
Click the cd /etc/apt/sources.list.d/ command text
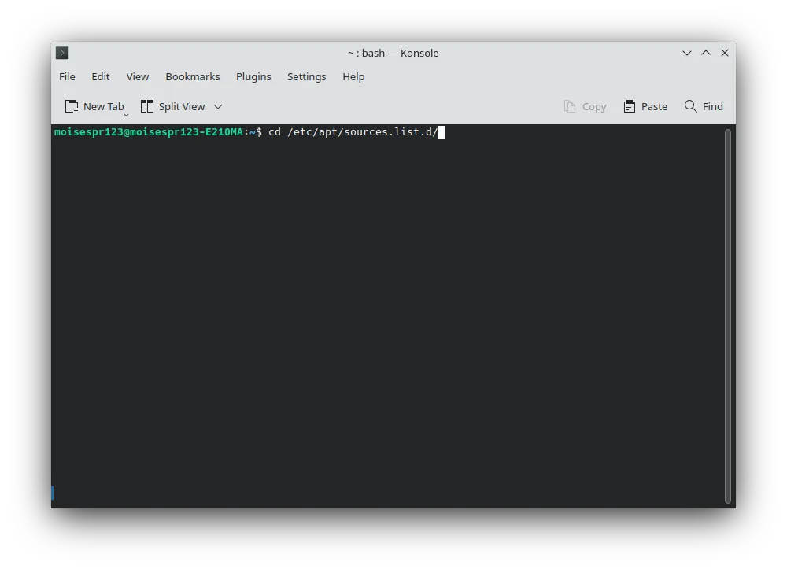pyautogui.click(x=353, y=132)
